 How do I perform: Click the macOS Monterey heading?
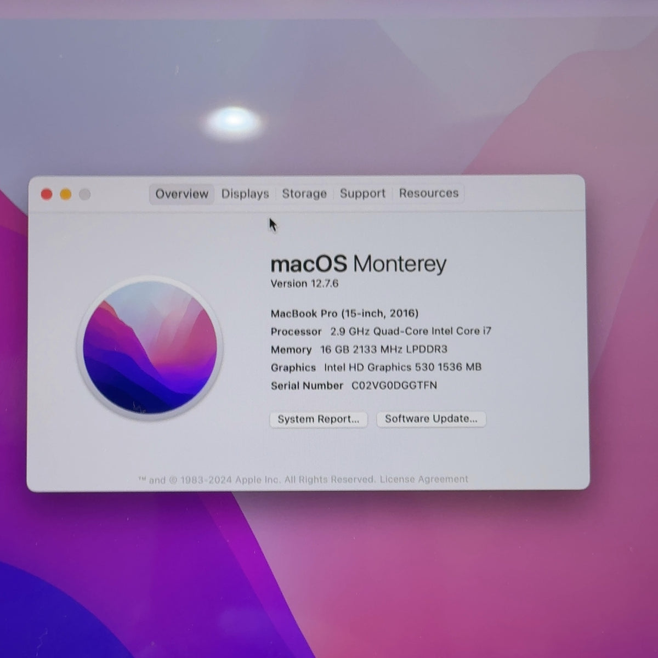[359, 264]
